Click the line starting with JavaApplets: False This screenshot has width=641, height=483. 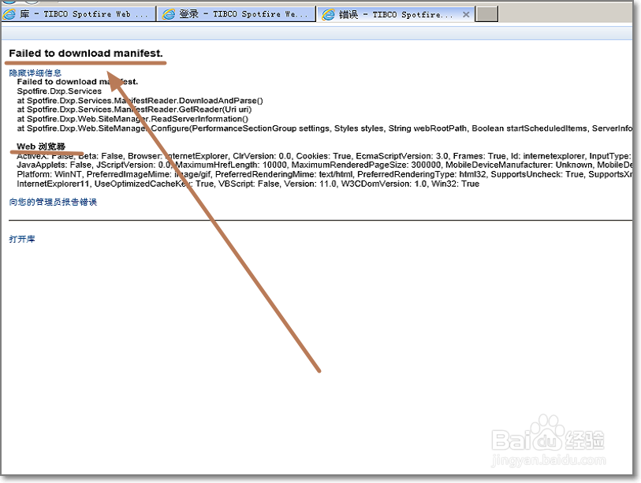pos(325,165)
